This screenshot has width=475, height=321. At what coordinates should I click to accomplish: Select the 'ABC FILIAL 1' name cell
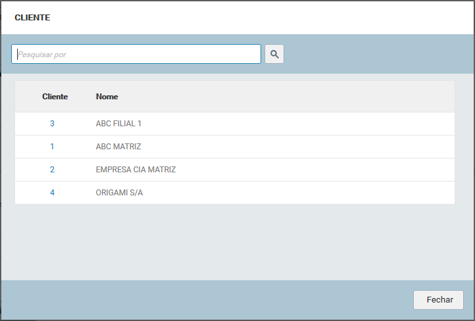click(x=118, y=124)
